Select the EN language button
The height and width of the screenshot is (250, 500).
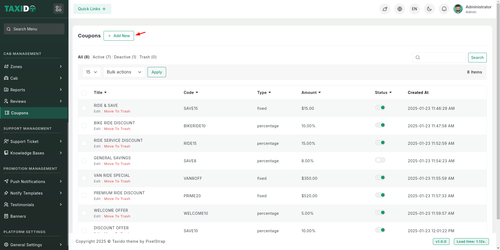tap(414, 9)
